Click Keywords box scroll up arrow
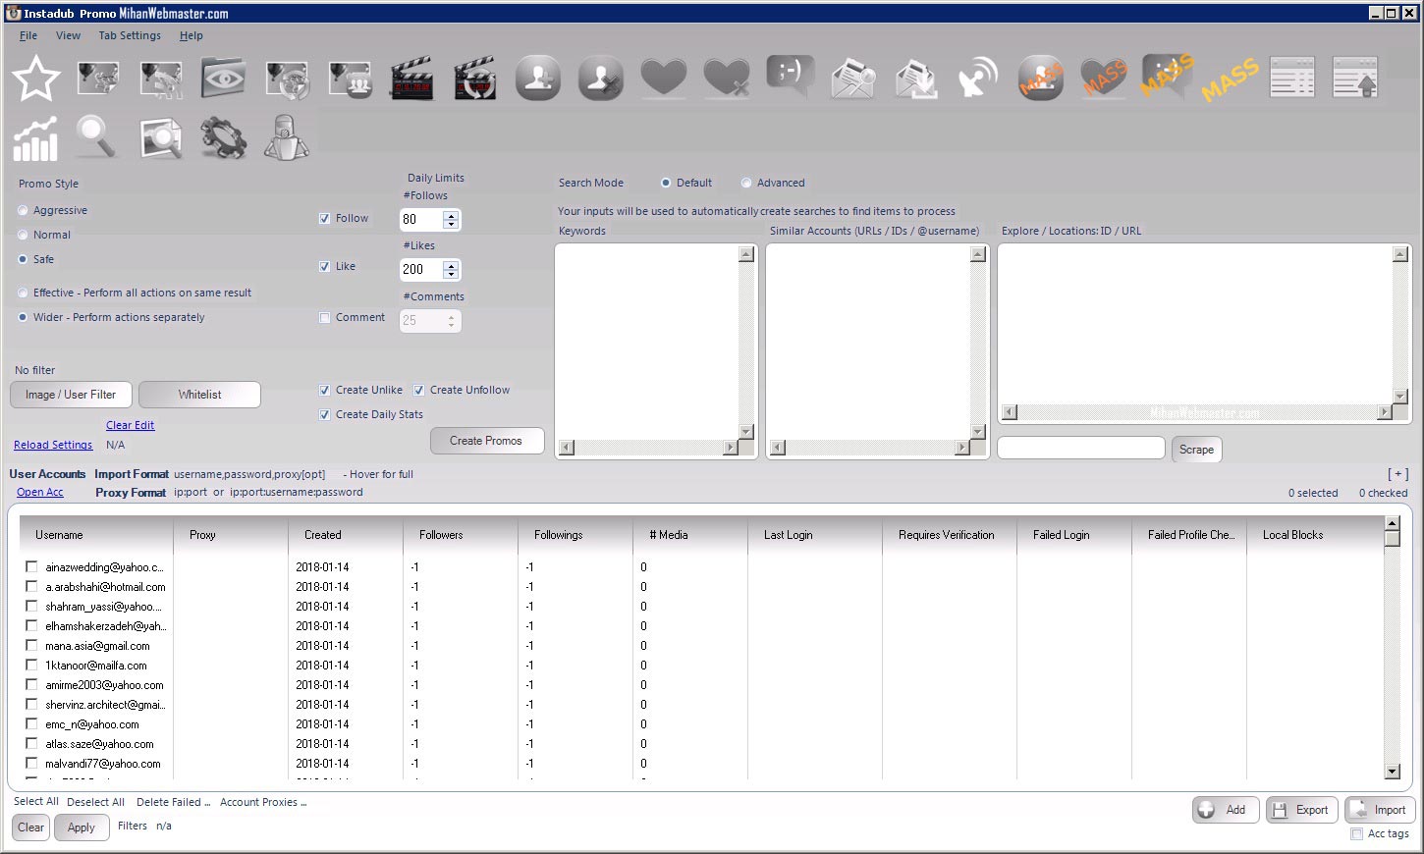 [x=746, y=254]
